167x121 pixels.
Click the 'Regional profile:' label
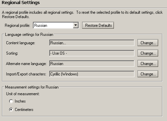click(x=17, y=25)
